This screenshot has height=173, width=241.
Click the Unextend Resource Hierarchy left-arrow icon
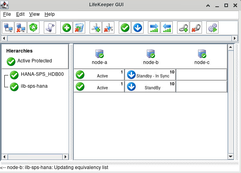[167, 28]
